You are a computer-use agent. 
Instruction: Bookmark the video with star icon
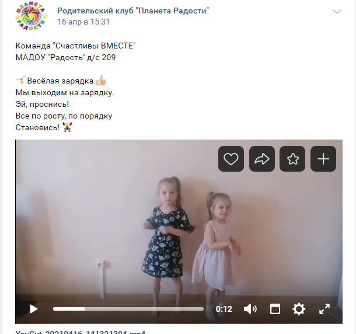click(x=292, y=159)
